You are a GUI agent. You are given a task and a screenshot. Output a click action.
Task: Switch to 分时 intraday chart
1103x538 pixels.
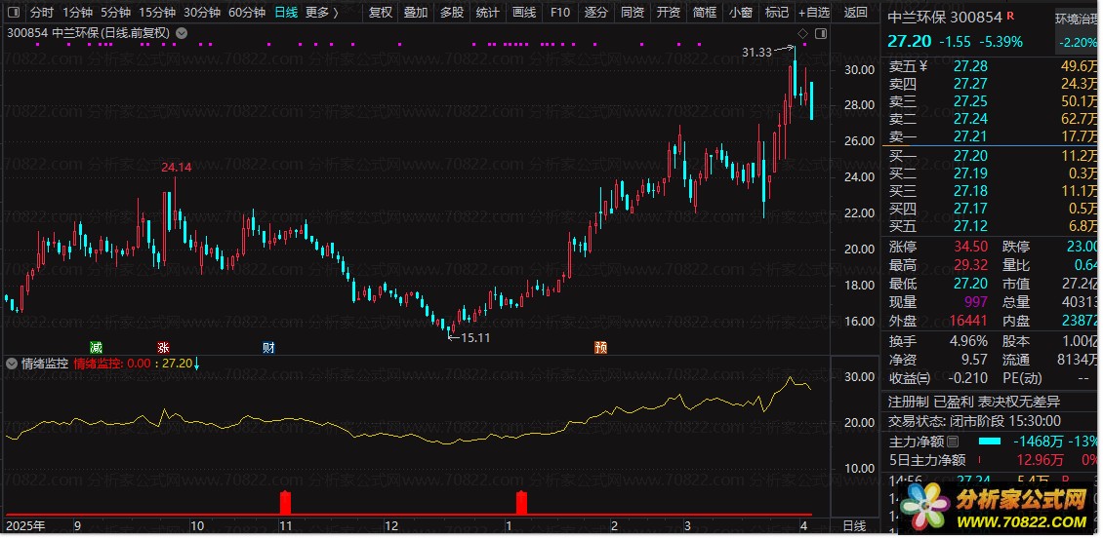point(42,12)
